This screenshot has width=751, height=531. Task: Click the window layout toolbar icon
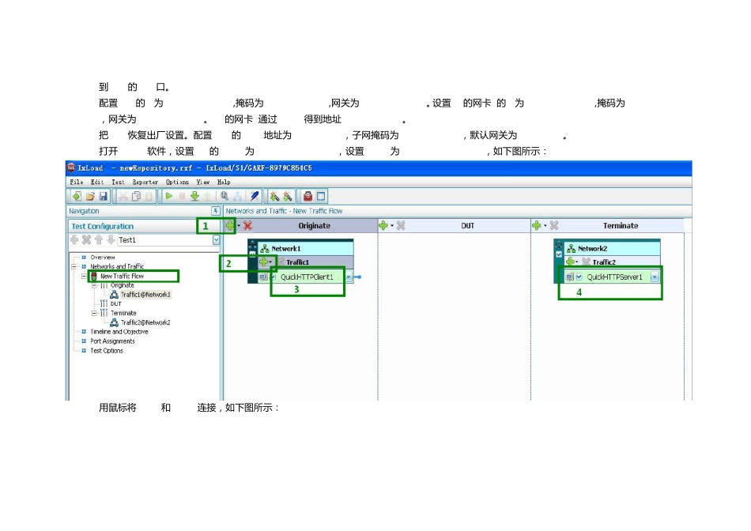pos(321,196)
